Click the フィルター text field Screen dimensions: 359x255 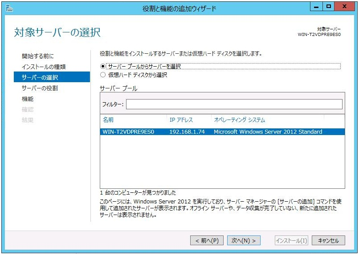point(234,104)
